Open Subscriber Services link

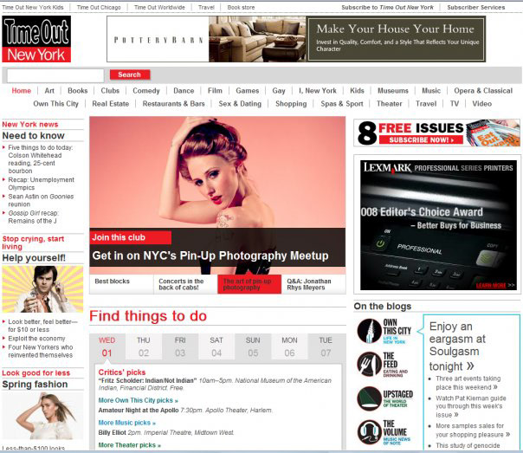[476, 7]
